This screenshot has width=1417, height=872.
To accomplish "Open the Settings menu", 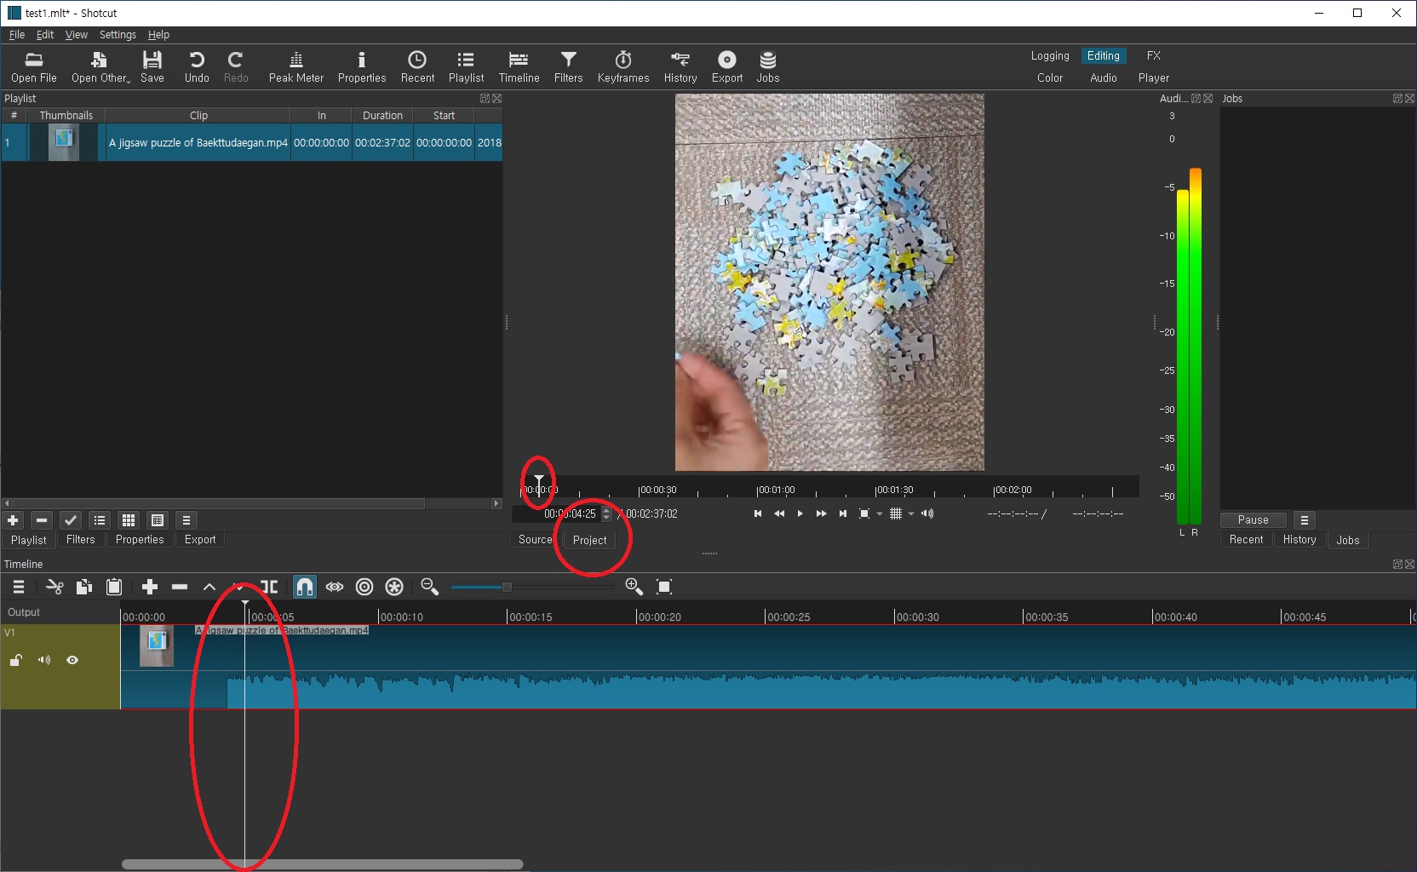I will pos(118,35).
